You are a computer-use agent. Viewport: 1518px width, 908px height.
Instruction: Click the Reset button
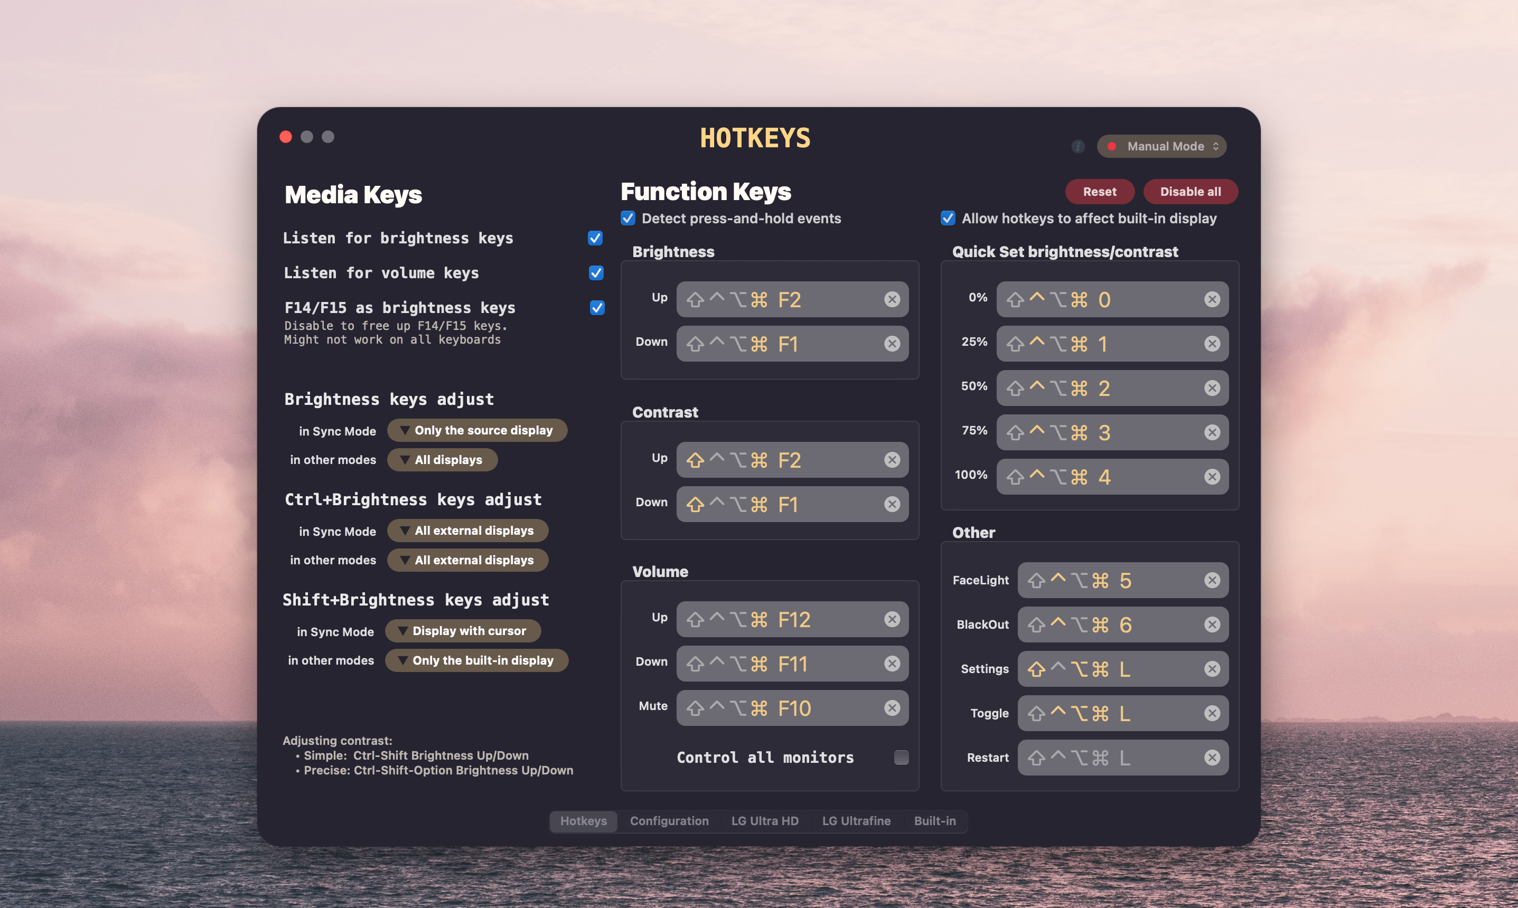(1099, 192)
